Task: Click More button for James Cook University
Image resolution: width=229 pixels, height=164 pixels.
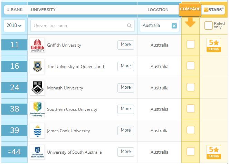Action: 126,130
